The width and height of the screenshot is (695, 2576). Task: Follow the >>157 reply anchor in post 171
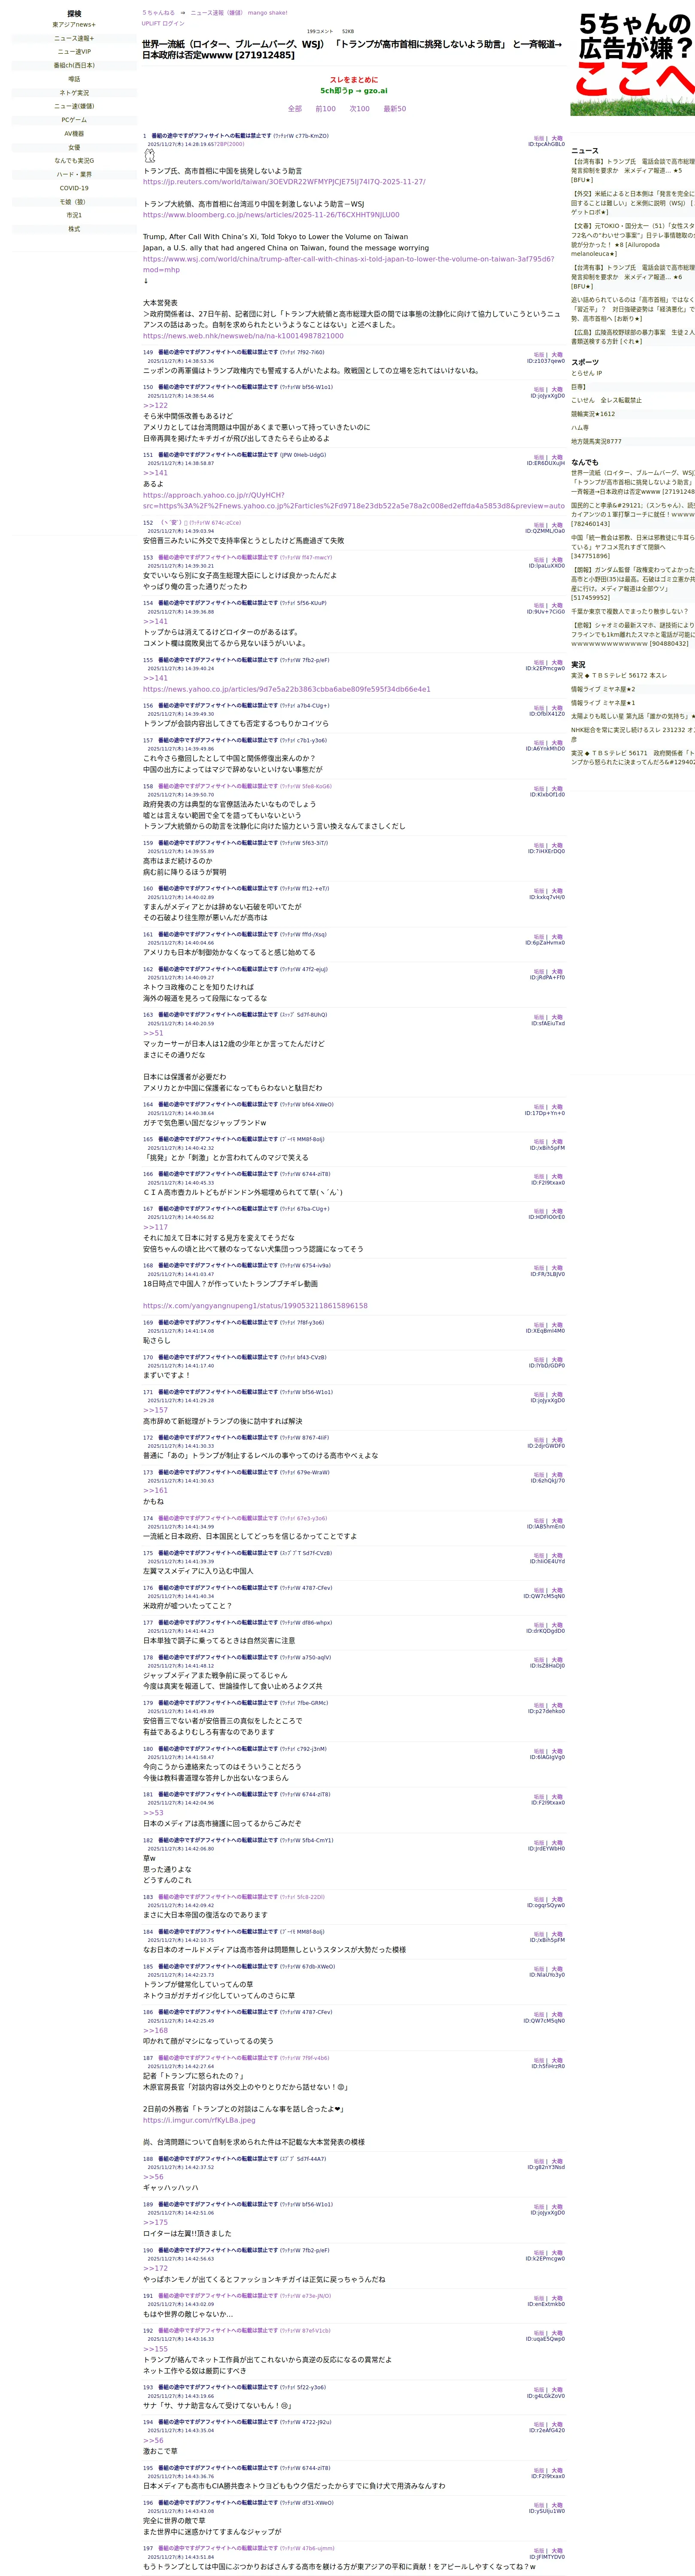155,1410
